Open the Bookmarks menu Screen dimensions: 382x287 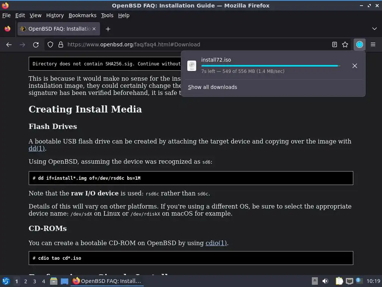[x=82, y=15]
